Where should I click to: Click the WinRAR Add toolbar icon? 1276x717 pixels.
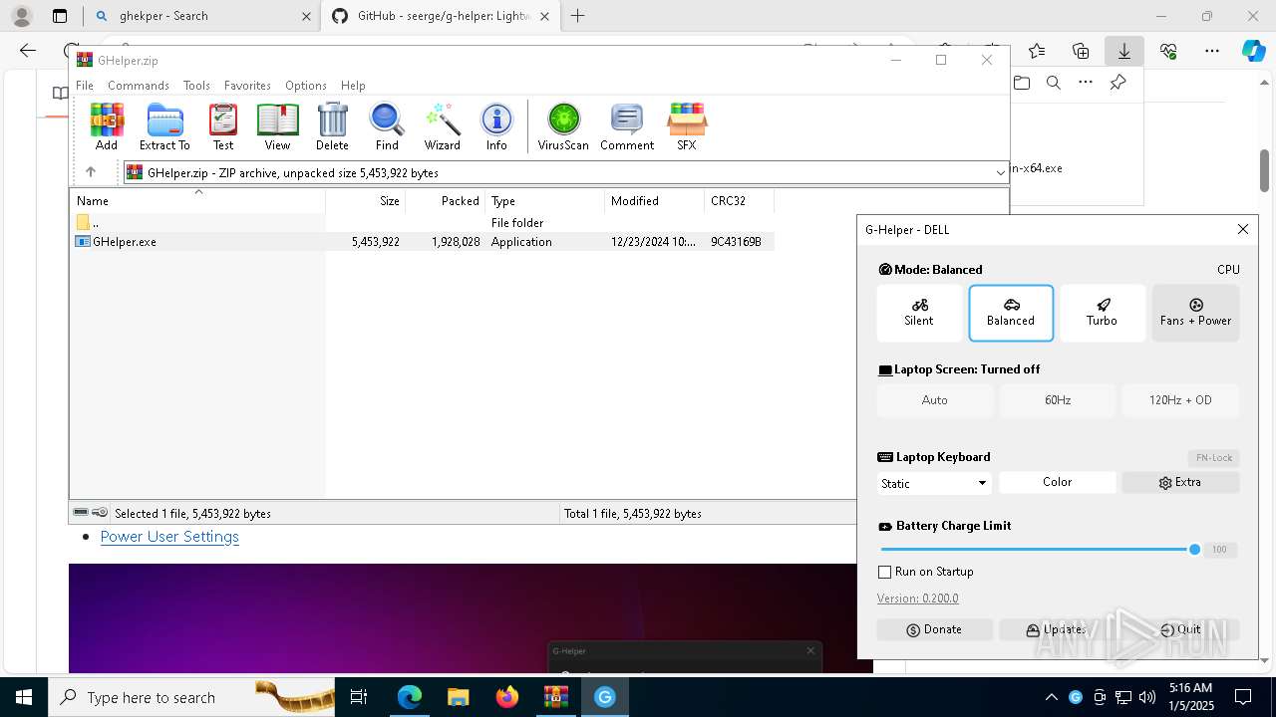107,126
